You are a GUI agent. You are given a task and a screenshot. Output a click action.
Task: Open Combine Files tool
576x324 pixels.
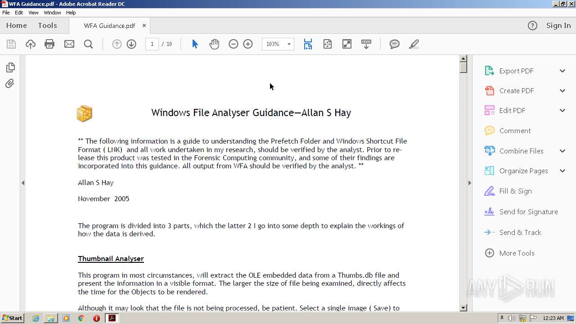click(521, 151)
